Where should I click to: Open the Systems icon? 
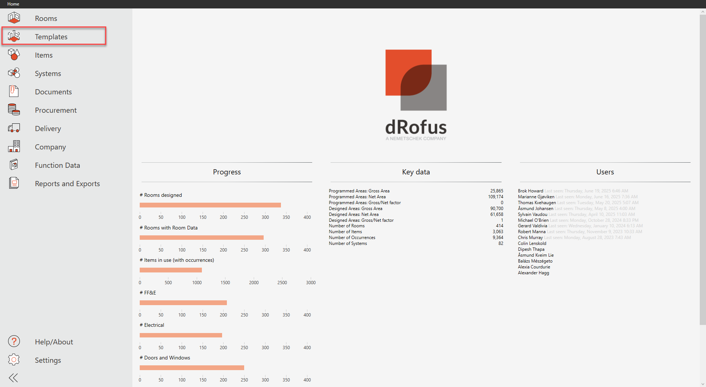pyautogui.click(x=14, y=73)
